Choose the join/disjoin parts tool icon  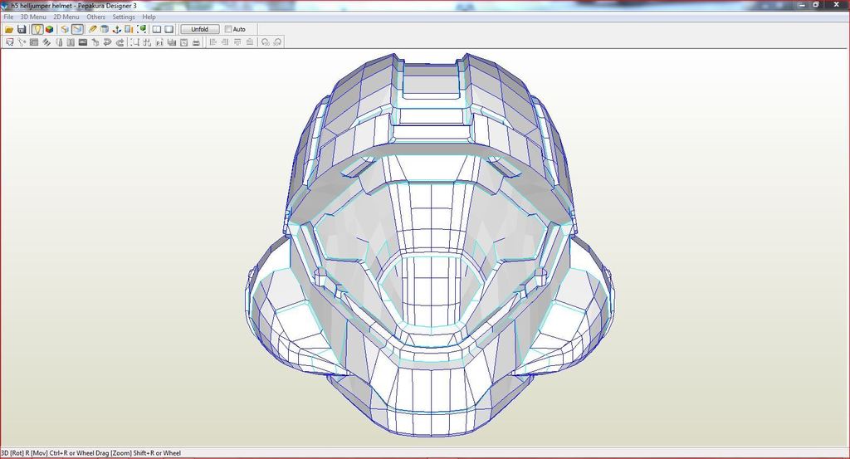(x=22, y=42)
